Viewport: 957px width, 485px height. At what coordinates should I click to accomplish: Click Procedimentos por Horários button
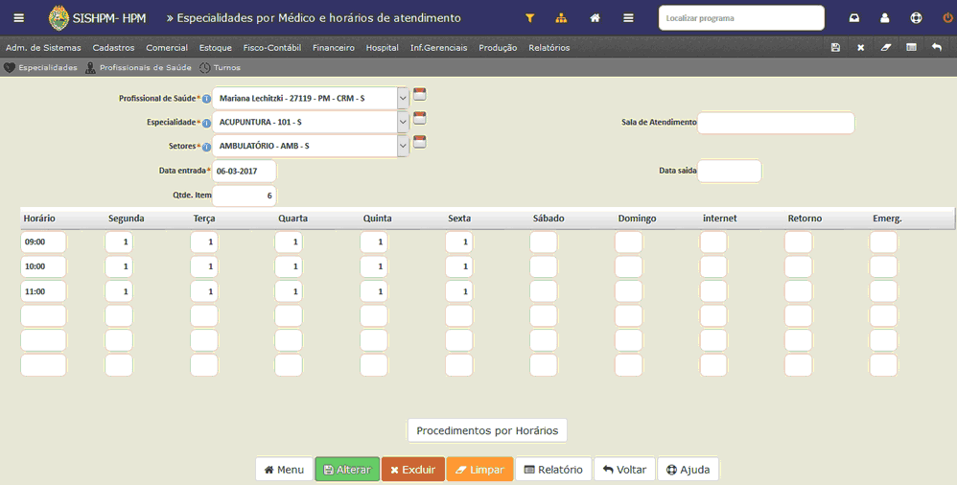[x=487, y=430]
